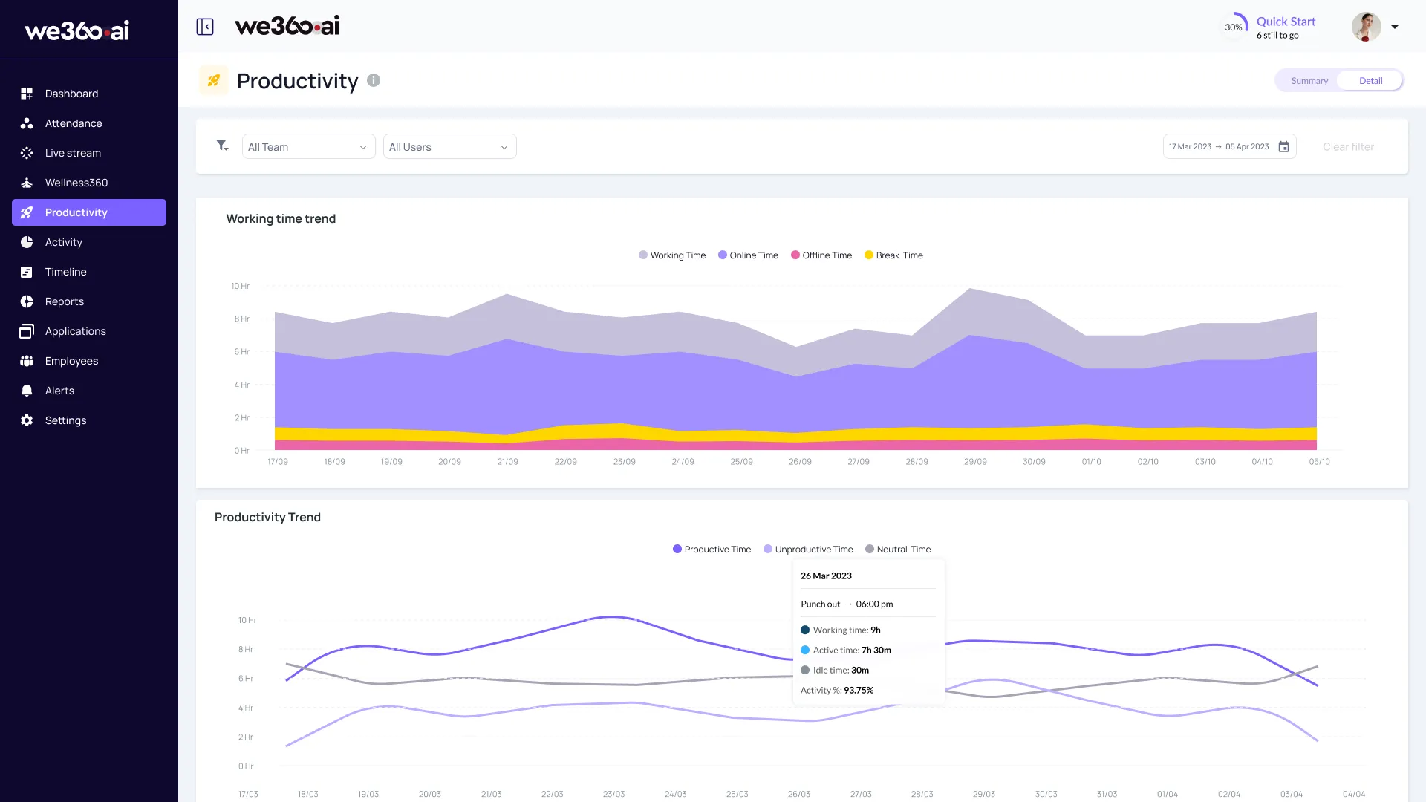Image resolution: width=1426 pixels, height=802 pixels.
Task: Open Quick Start link
Action: tap(1285, 22)
